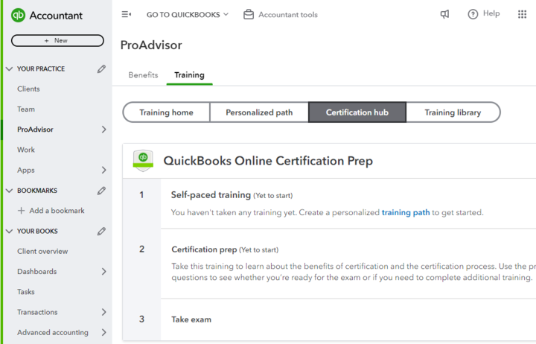Expand the Dashboards submenu arrow
The image size is (536, 344).
click(x=103, y=272)
